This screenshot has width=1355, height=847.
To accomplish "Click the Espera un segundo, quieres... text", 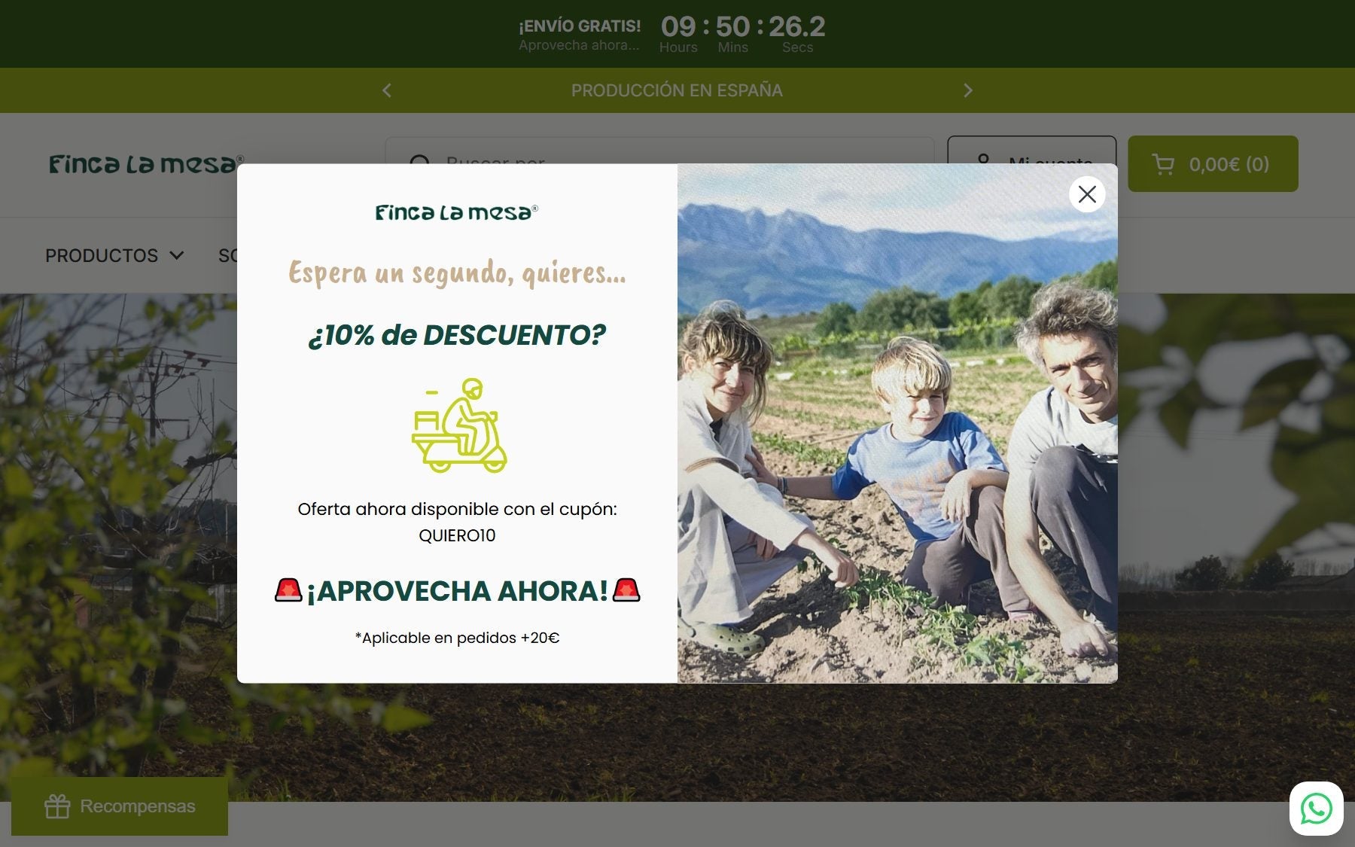I will pos(457,273).
